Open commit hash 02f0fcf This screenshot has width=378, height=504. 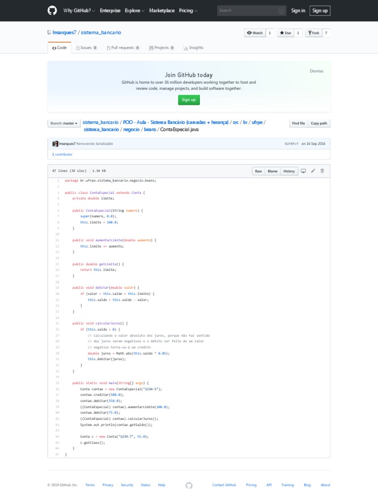click(291, 144)
